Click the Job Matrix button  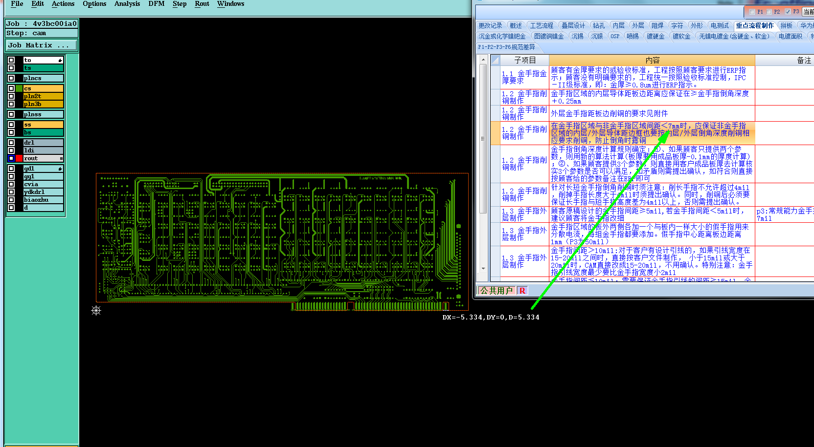click(x=42, y=45)
